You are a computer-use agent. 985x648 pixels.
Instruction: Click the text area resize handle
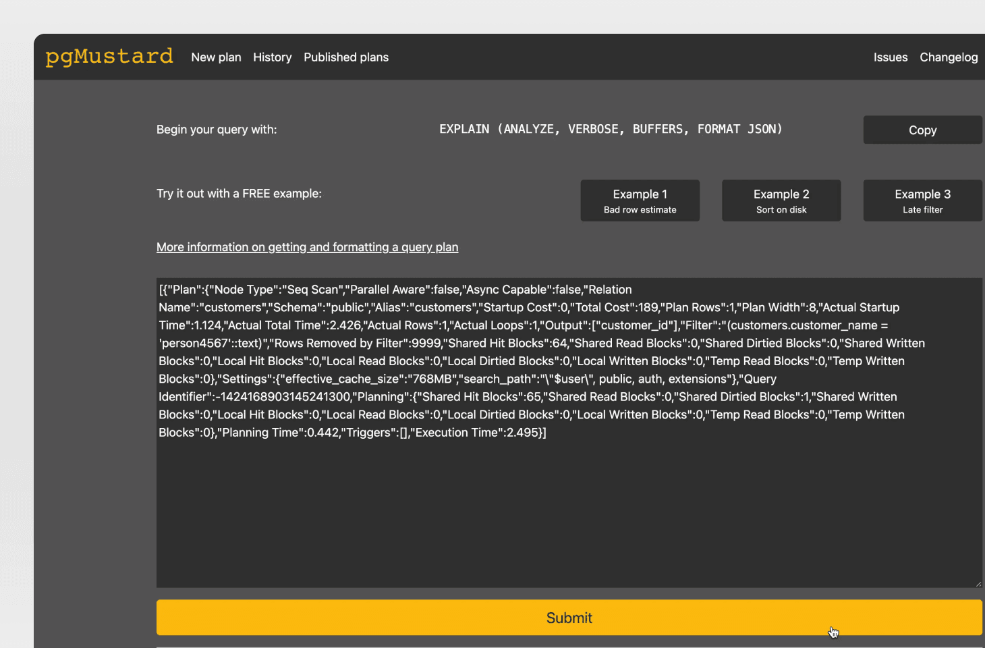click(978, 583)
